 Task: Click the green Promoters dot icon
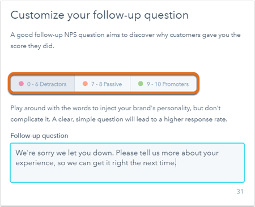[141, 84]
